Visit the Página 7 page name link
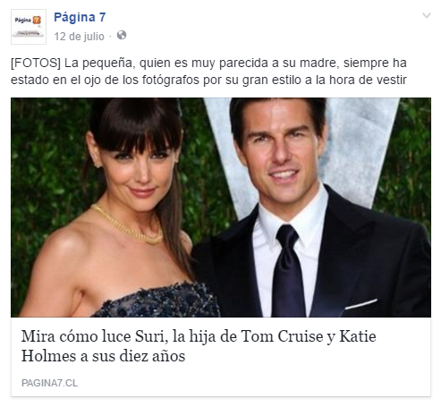441x407 pixels. pyautogui.click(x=80, y=17)
